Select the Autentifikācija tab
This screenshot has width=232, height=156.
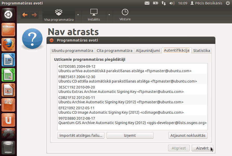pos(176,50)
